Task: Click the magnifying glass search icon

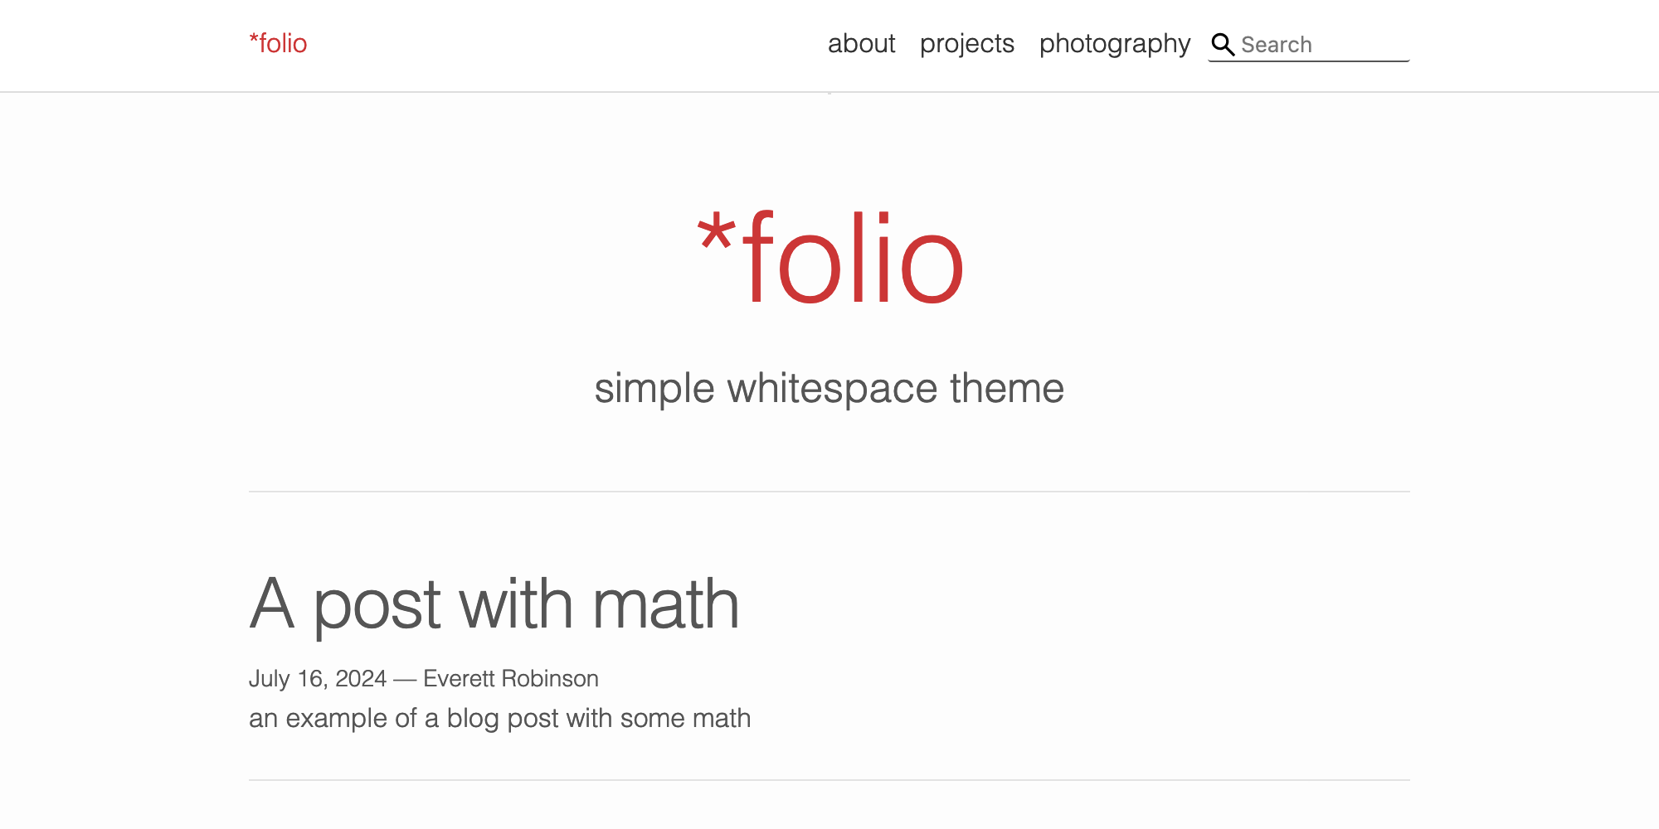Action: point(1223,44)
